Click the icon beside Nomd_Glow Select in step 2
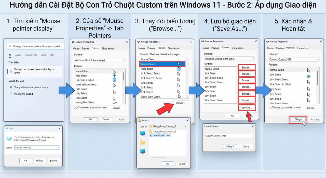 (115, 103)
